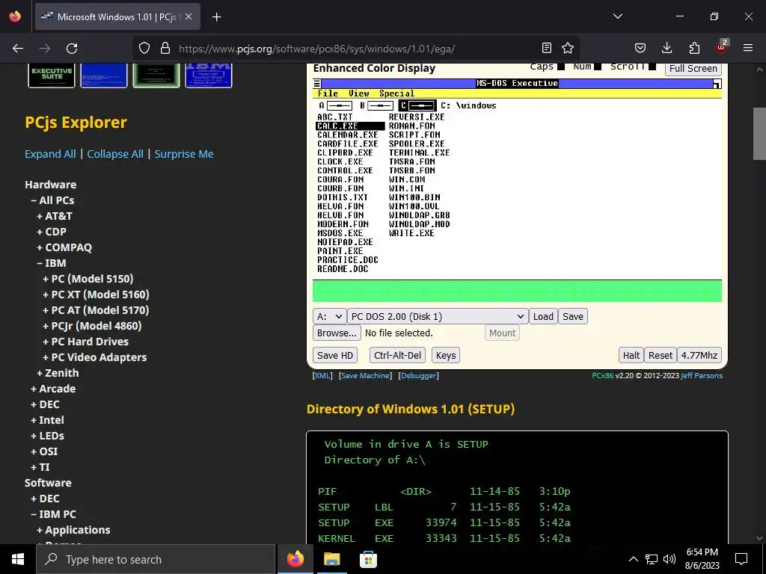The image size is (766, 574).
Task: Click the Save HD button
Action: tap(335, 355)
